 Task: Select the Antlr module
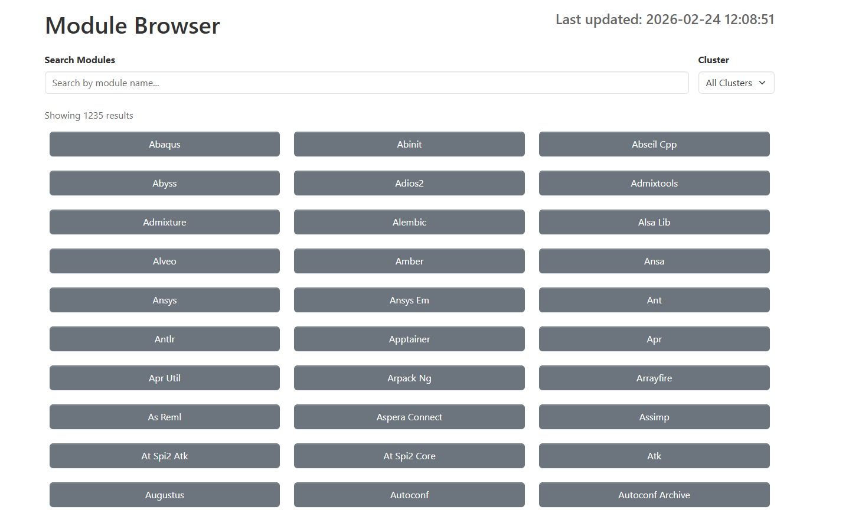click(164, 339)
